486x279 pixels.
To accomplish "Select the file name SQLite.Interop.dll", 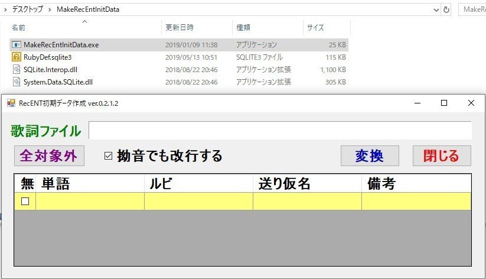I will pos(50,70).
